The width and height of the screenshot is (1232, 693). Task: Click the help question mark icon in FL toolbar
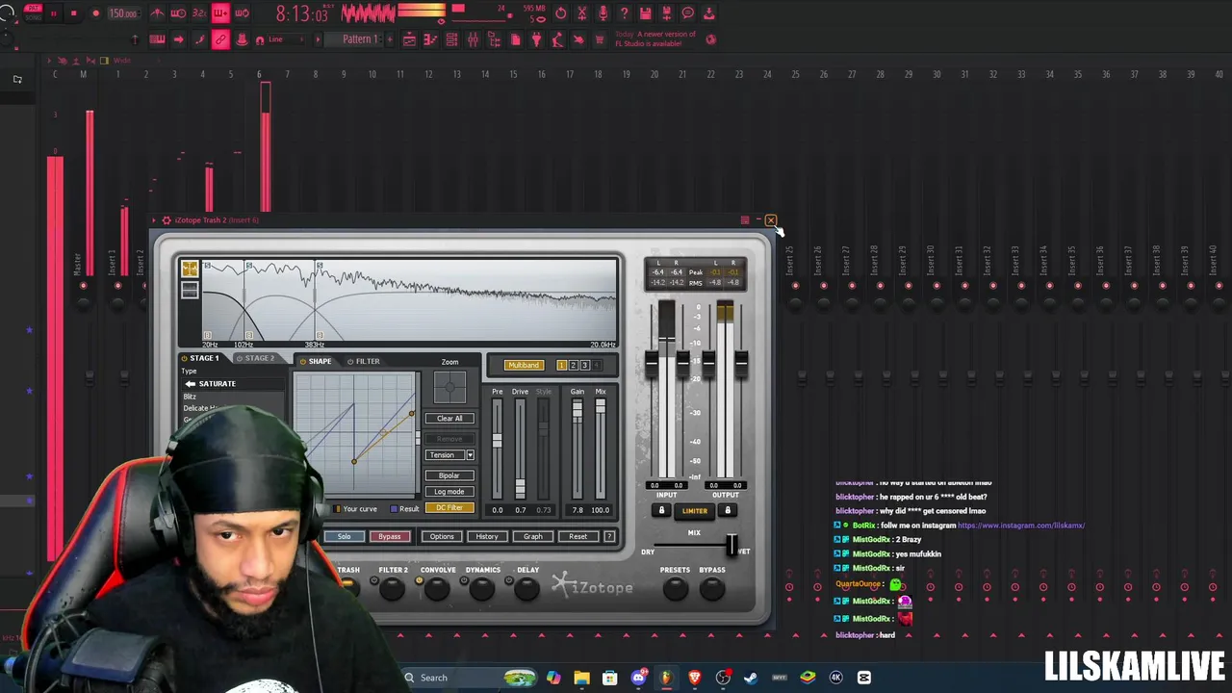(625, 13)
